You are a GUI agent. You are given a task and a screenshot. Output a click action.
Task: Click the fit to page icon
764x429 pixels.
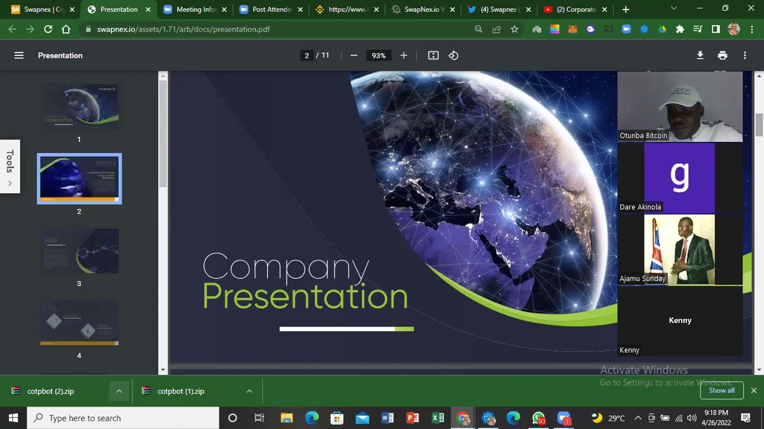433,55
